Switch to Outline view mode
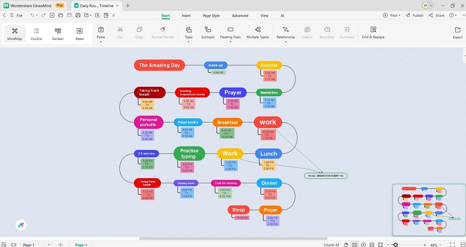The width and height of the screenshot is (466, 247). tap(36, 34)
